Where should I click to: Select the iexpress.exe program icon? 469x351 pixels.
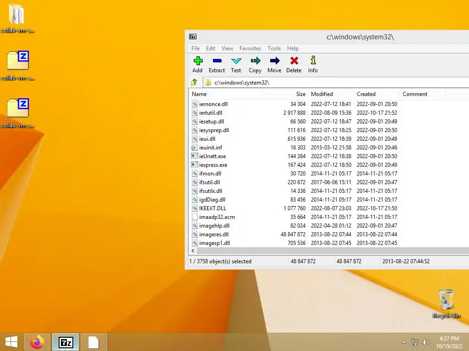click(195, 165)
